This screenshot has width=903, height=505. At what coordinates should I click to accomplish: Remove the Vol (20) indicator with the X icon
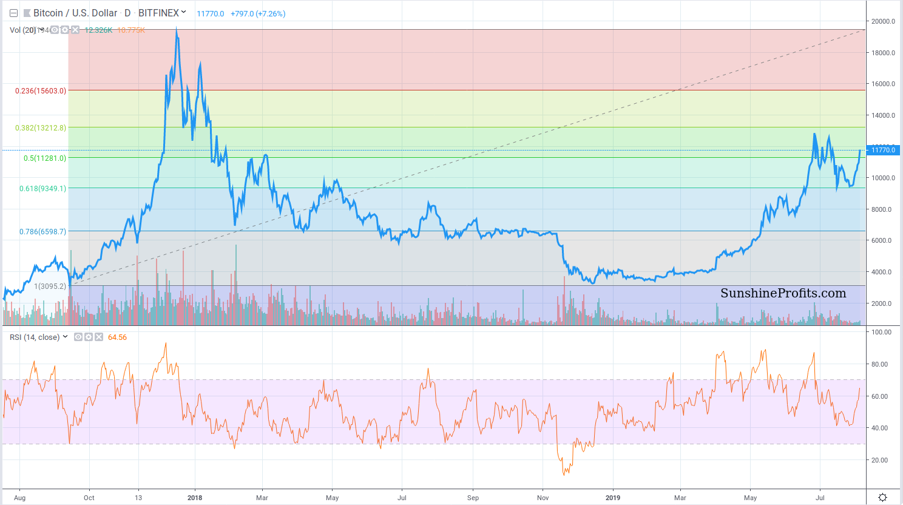(75, 30)
